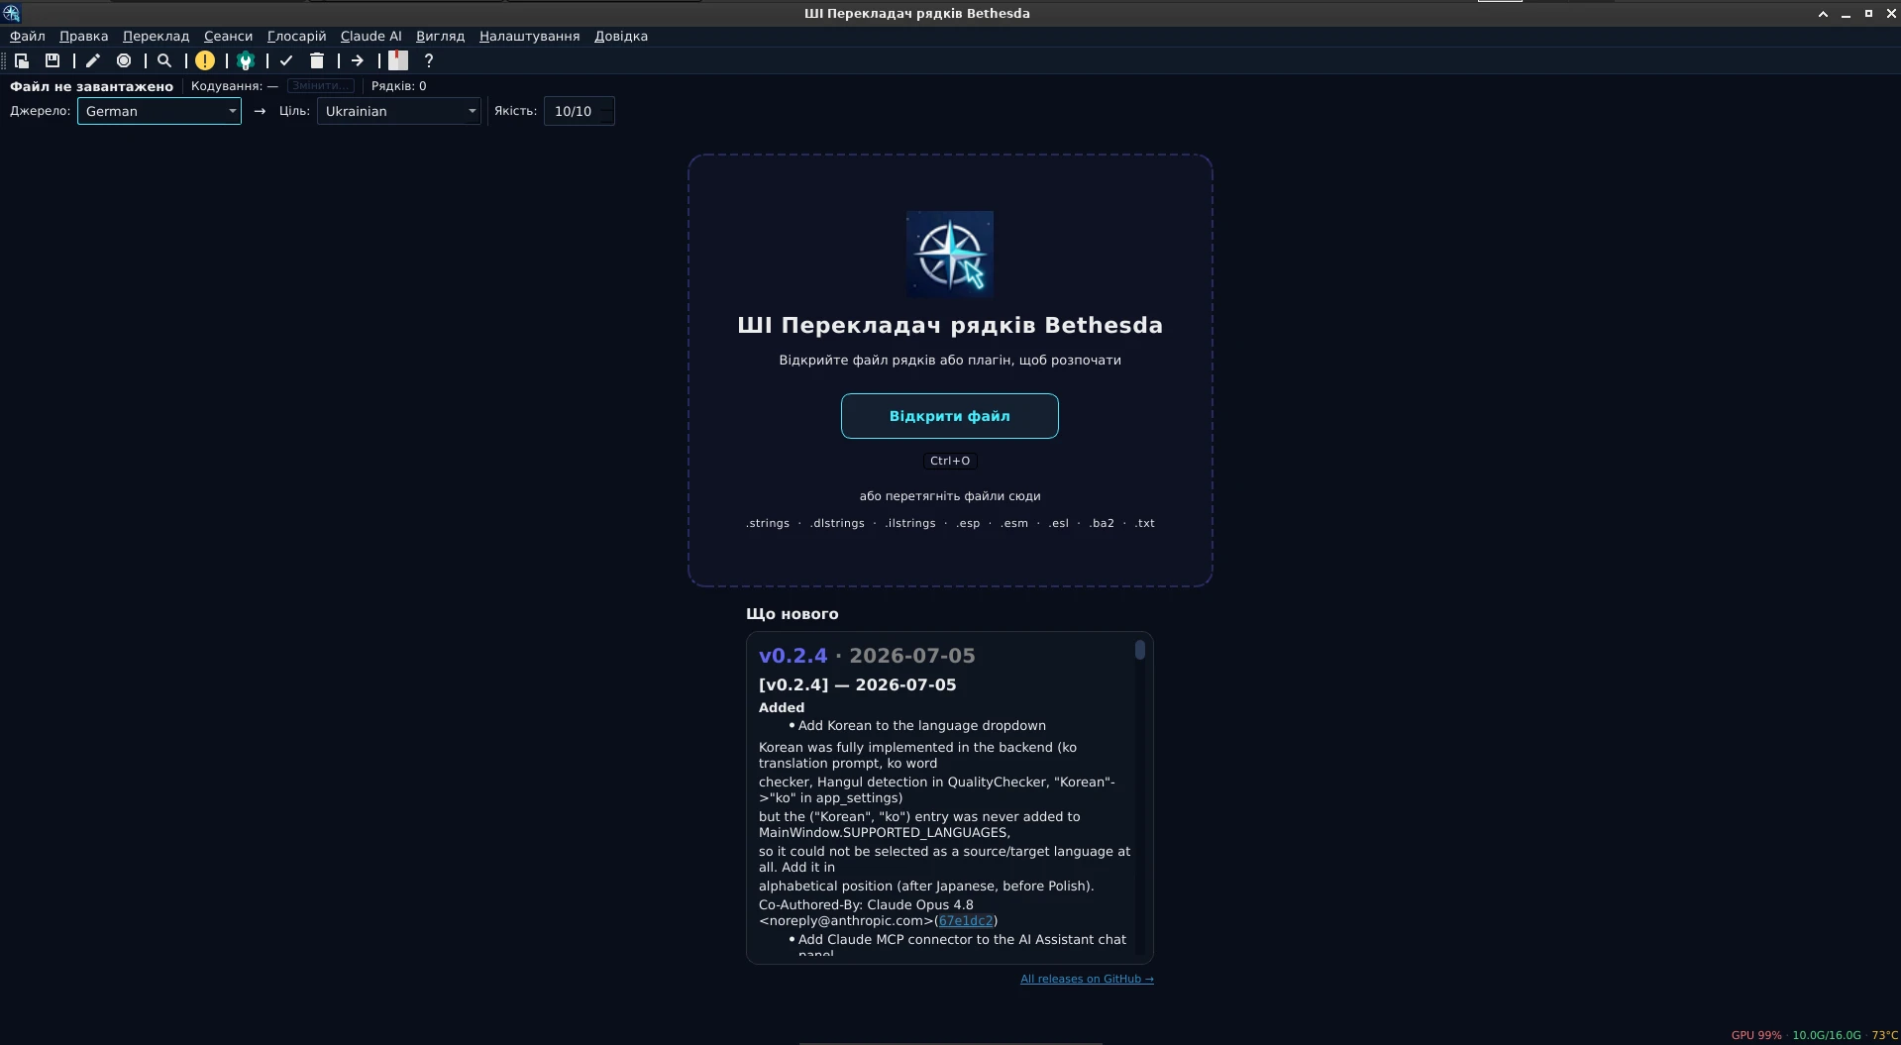The image size is (1901, 1045).
Task: Click the title bar keep-above caret icon
Action: [1823, 14]
